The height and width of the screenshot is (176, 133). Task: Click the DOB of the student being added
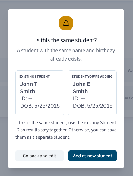click(x=93, y=106)
